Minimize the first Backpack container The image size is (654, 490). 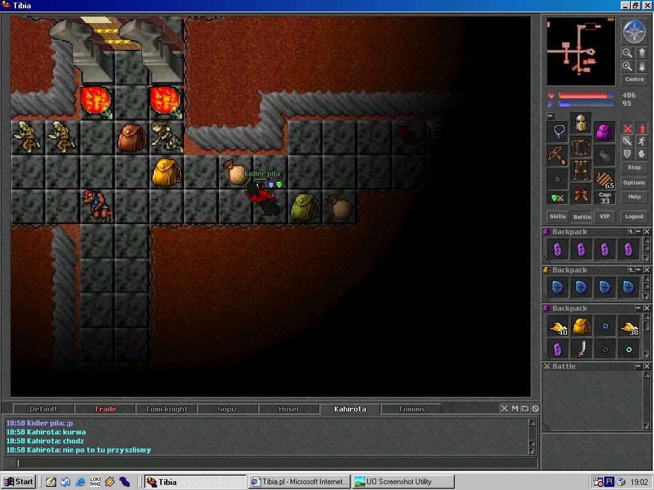[639, 232]
